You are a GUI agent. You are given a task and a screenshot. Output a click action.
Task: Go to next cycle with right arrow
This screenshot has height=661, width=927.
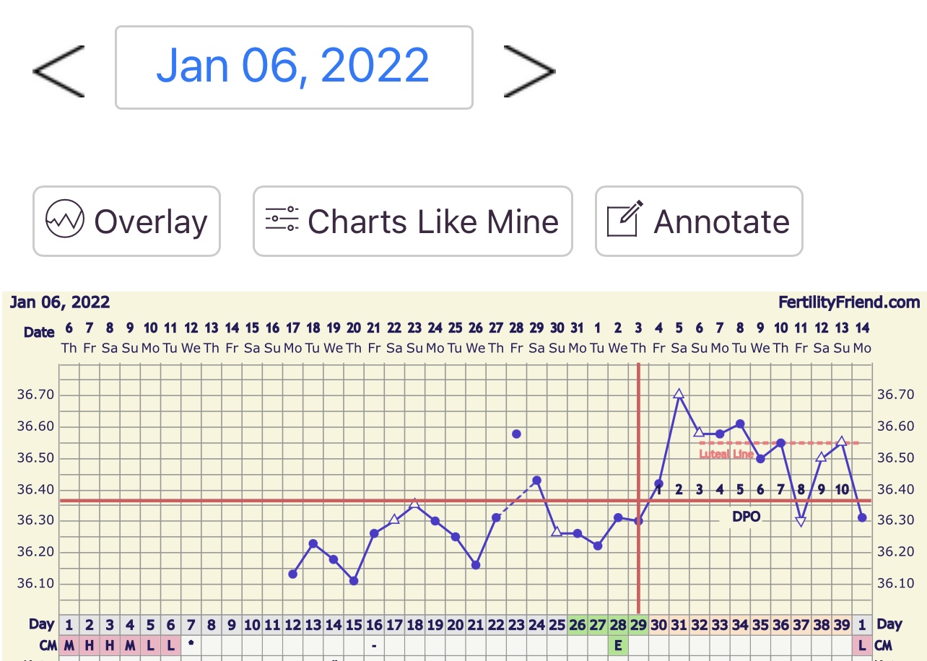pyautogui.click(x=529, y=71)
